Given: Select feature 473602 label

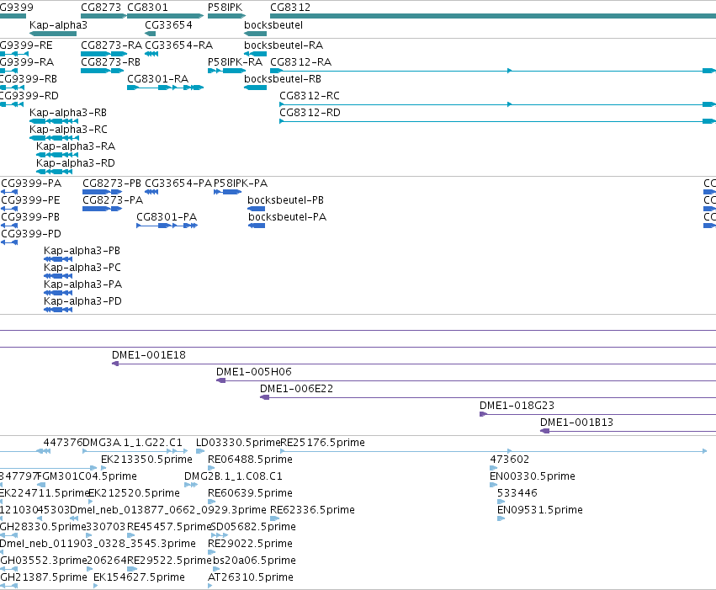Looking at the screenshot, I should click(x=510, y=460).
